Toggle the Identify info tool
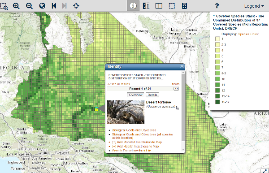 133,6
